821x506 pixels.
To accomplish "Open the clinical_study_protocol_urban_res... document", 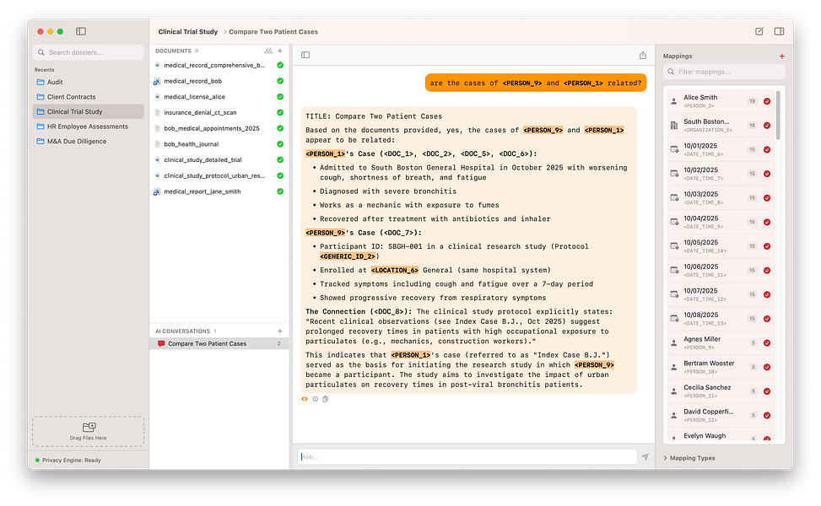I will (x=219, y=175).
